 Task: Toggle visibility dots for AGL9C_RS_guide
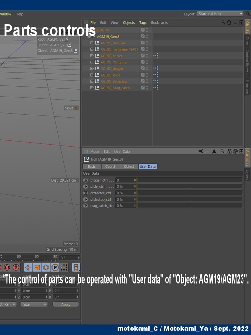pyautogui.click(x=147, y=62)
